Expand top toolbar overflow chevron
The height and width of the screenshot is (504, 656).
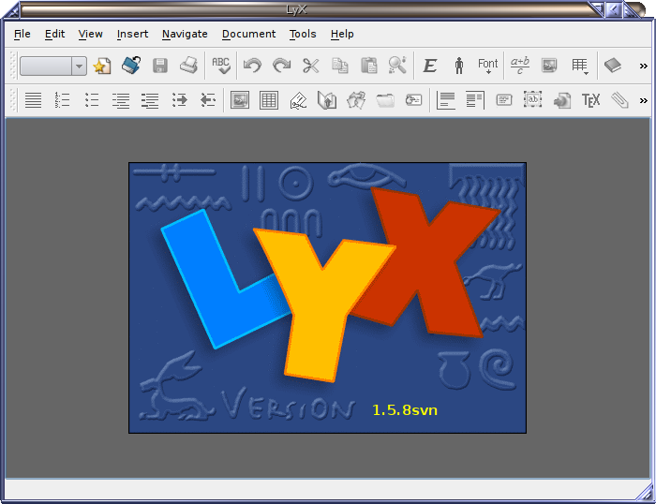644,67
